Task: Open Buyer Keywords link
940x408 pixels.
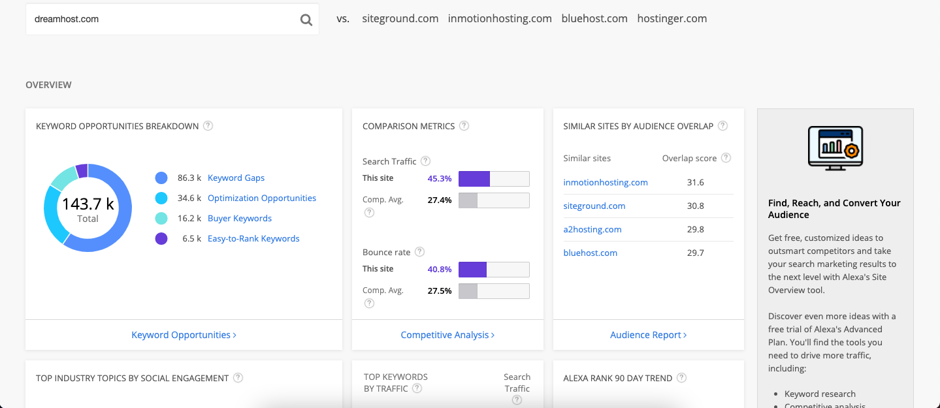Action: pyautogui.click(x=240, y=218)
